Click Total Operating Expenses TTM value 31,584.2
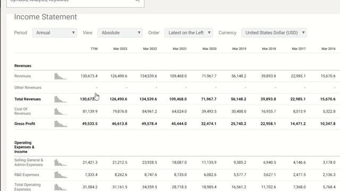 [x=90, y=187]
